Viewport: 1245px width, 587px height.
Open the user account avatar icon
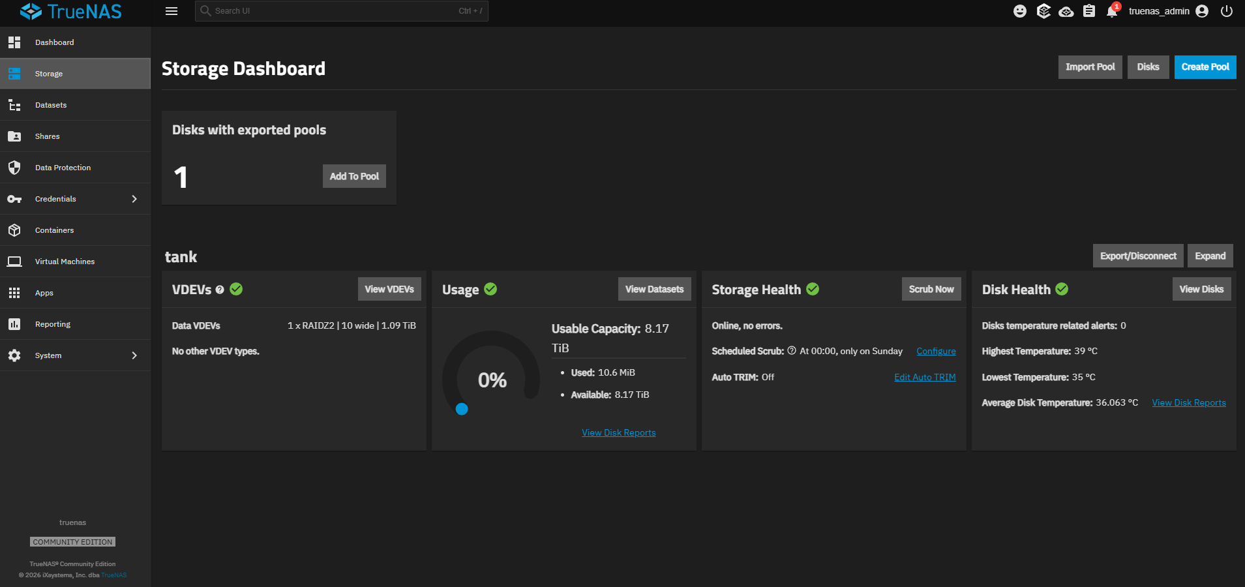[x=1202, y=11]
